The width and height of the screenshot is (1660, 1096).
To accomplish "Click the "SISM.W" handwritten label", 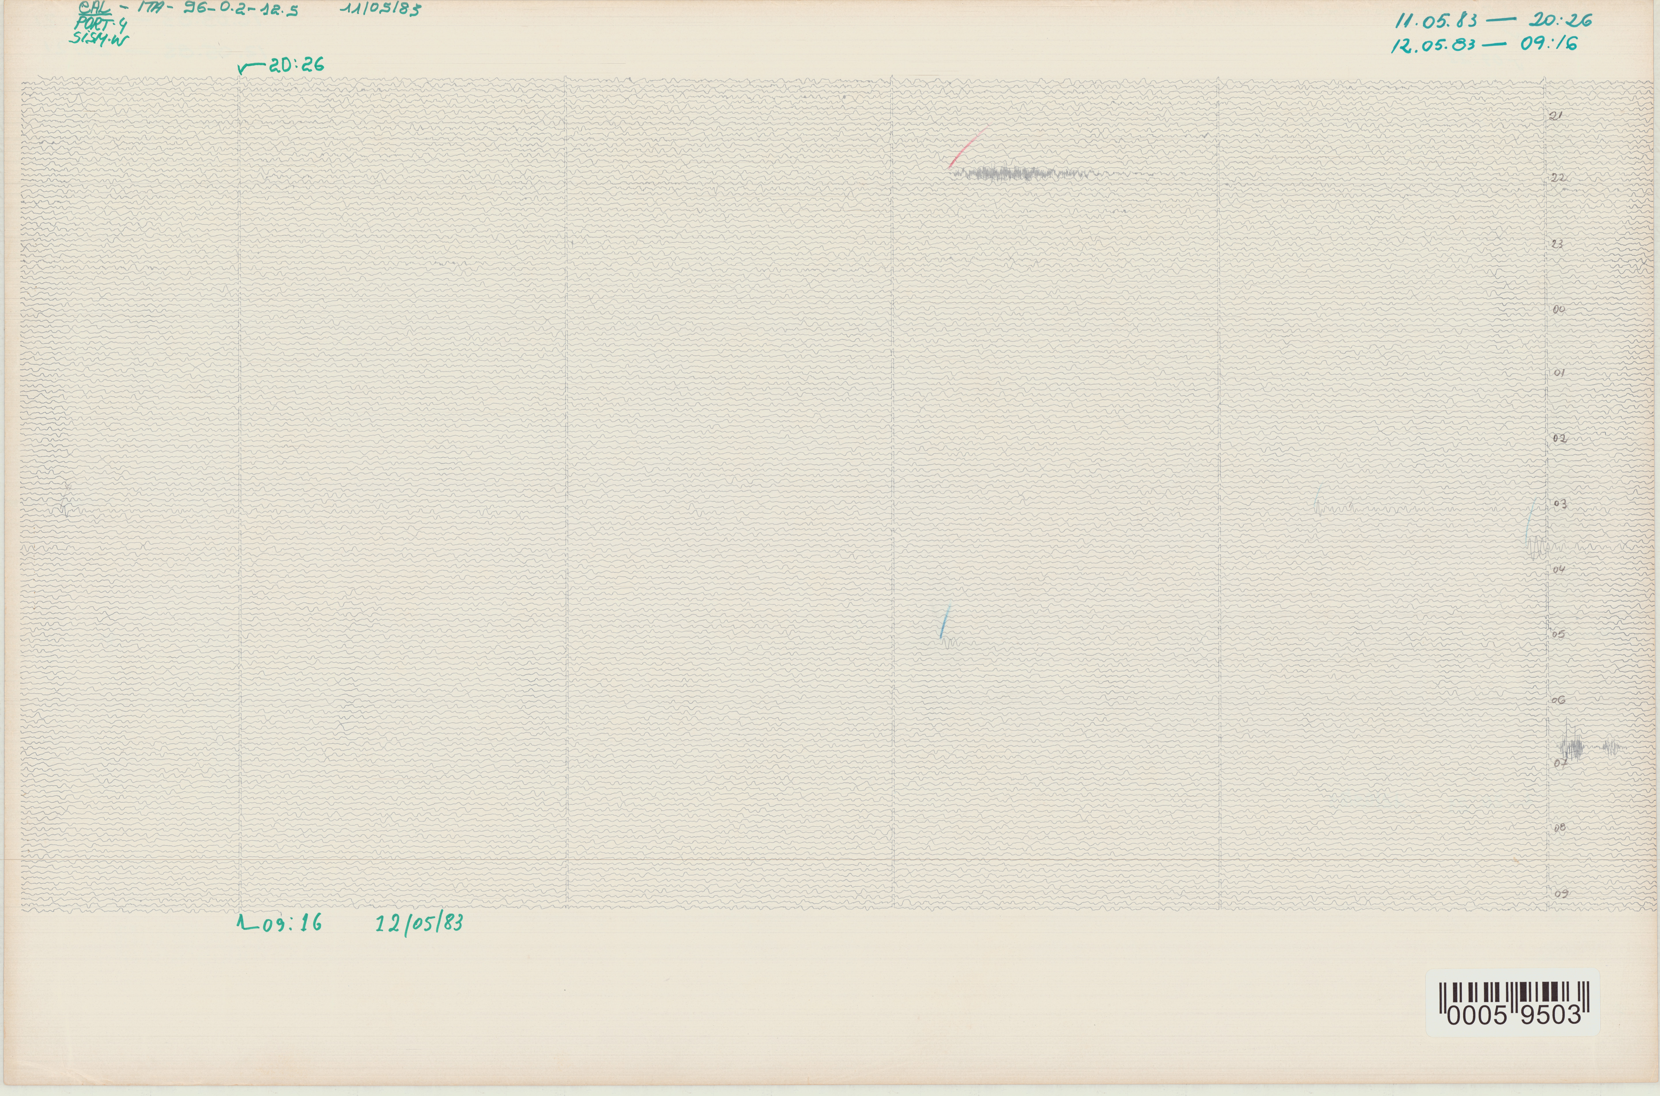I will (x=99, y=39).
